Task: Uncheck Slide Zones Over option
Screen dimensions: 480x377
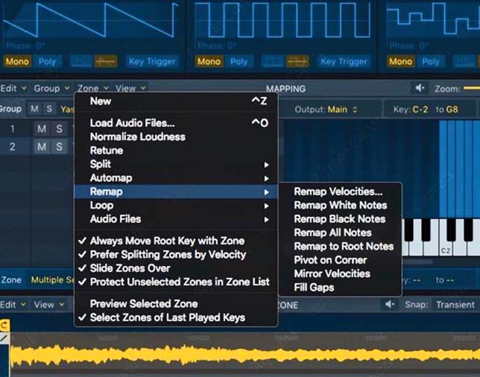Action: pos(130,268)
